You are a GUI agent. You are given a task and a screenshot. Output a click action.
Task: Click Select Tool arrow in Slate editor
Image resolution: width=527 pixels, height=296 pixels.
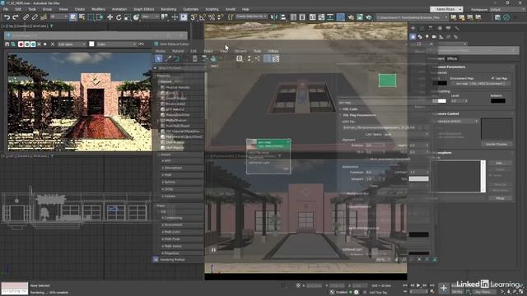click(x=159, y=58)
